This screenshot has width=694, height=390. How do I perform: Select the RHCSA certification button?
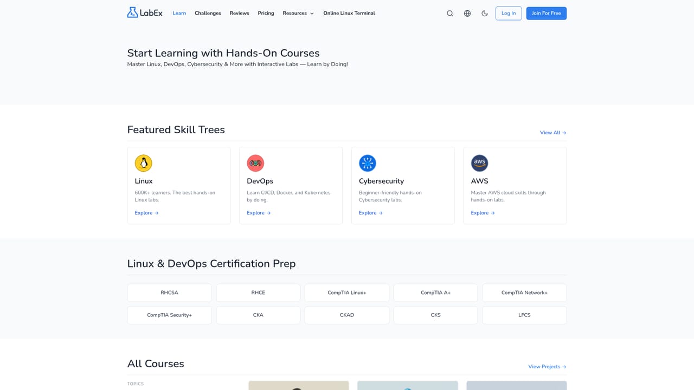[169, 292]
